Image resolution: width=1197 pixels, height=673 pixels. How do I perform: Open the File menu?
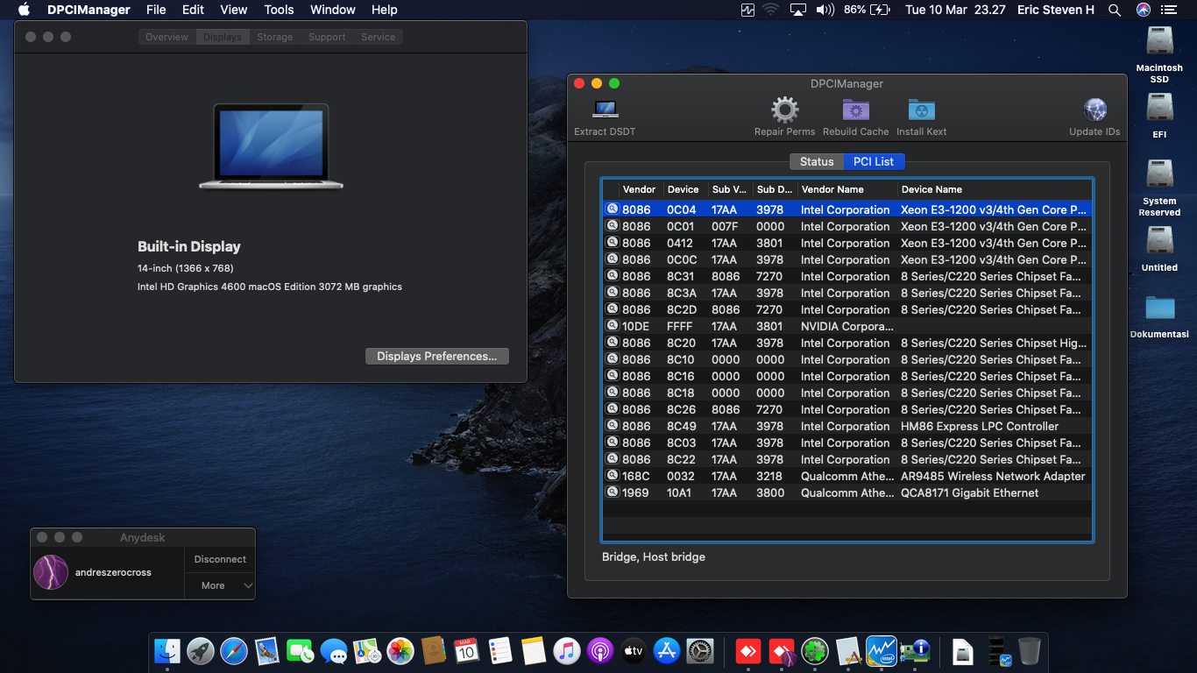click(x=156, y=10)
